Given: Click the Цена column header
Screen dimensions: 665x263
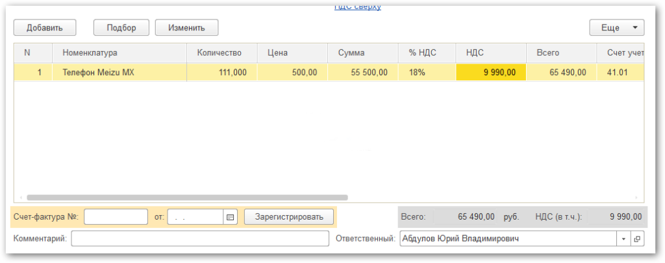Looking at the screenshot, I should point(292,53).
